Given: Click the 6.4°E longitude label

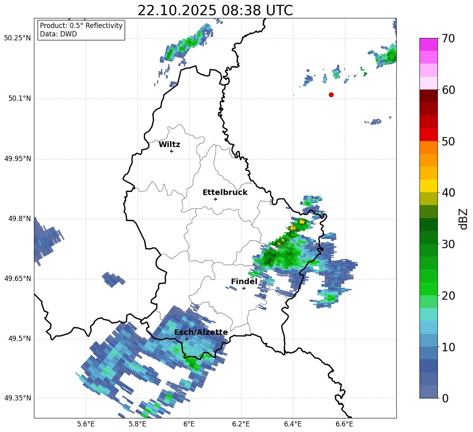Looking at the screenshot, I should click(x=292, y=424).
